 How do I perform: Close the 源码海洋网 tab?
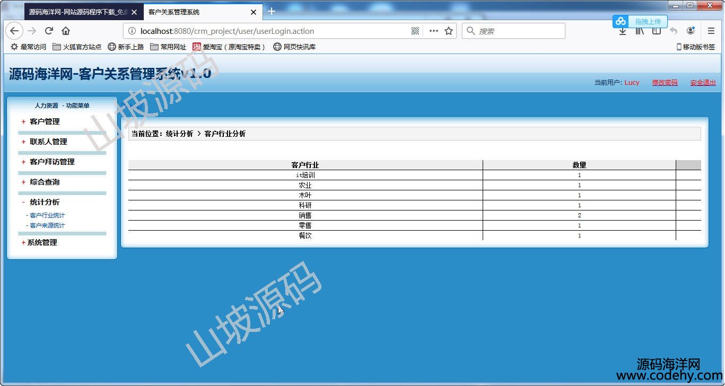click(x=134, y=12)
